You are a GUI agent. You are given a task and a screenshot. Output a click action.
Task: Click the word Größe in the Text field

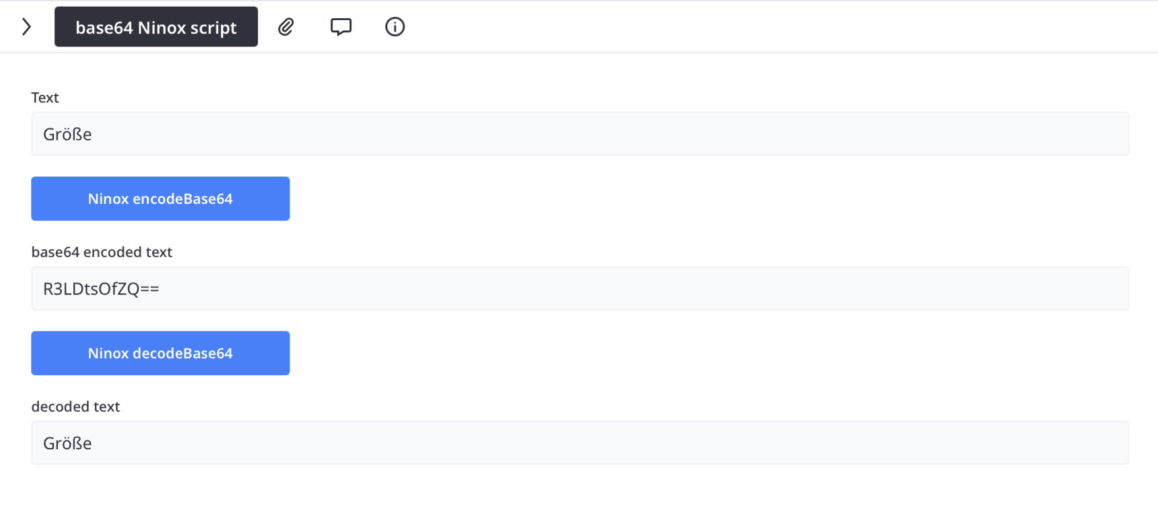[x=67, y=134]
